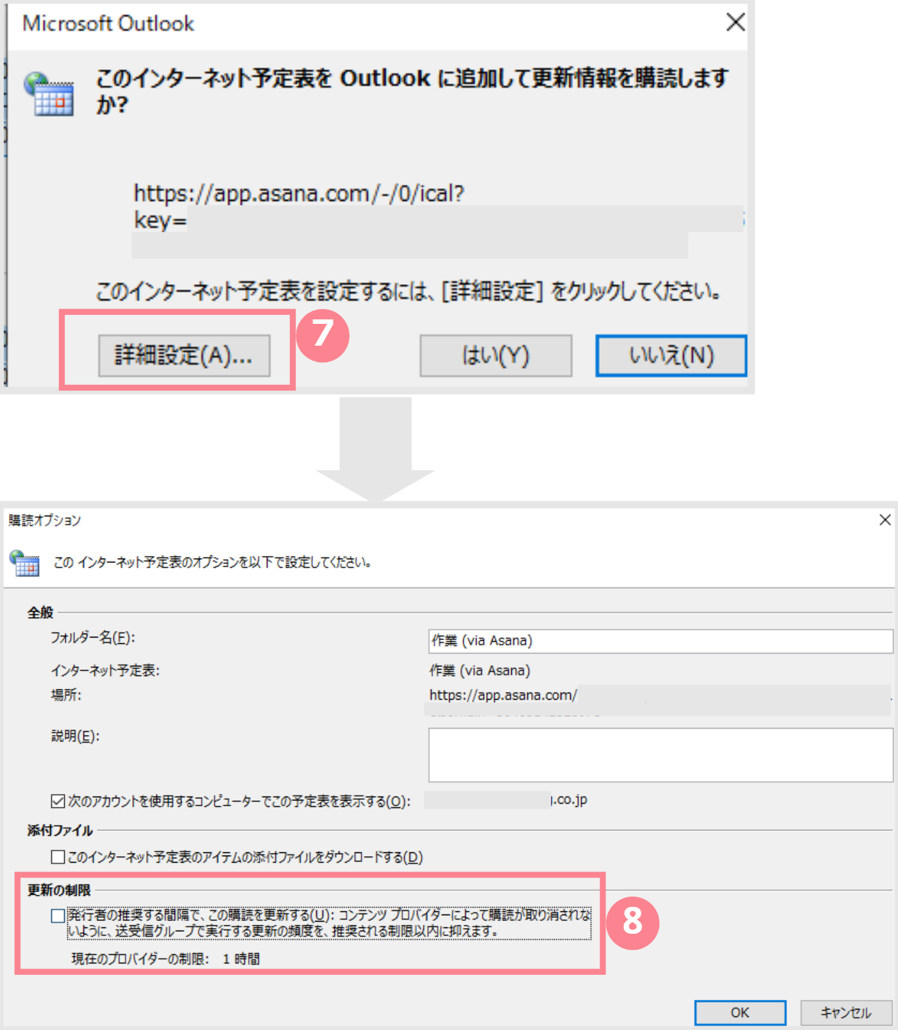Click the Microsoft Outlook title text
This screenshot has height=1030, width=898.
point(108,23)
